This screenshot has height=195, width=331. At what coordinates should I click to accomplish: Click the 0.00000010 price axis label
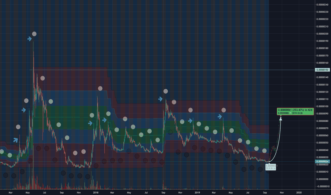coord(322,172)
